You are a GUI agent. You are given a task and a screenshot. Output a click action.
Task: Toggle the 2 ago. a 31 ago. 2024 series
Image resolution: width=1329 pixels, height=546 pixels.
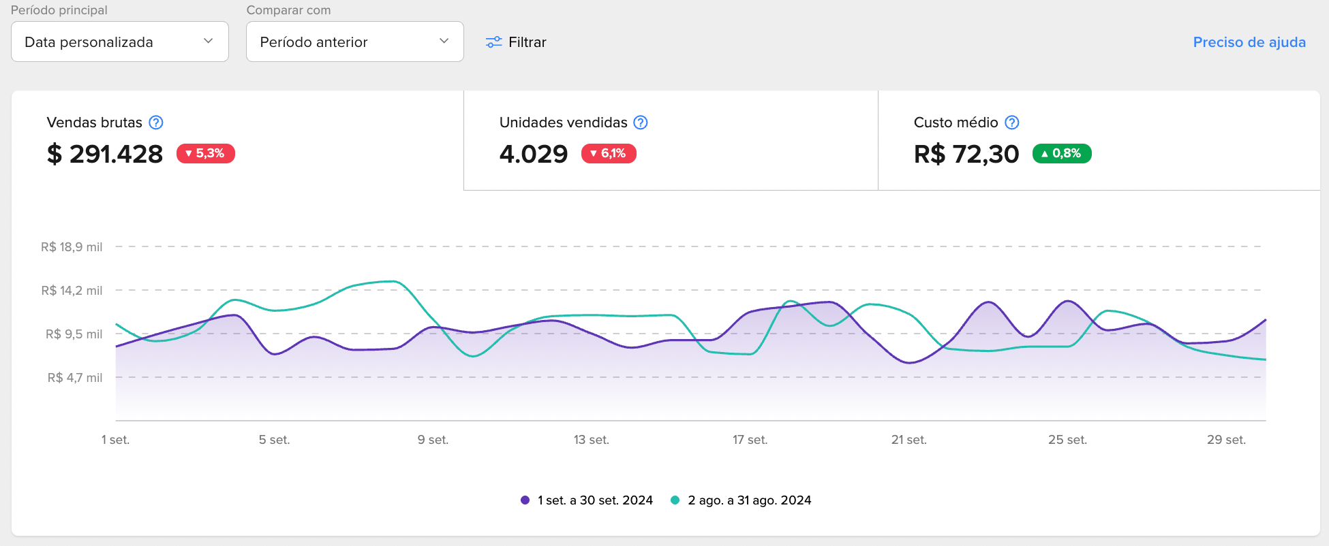pyautogui.click(x=749, y=500)
